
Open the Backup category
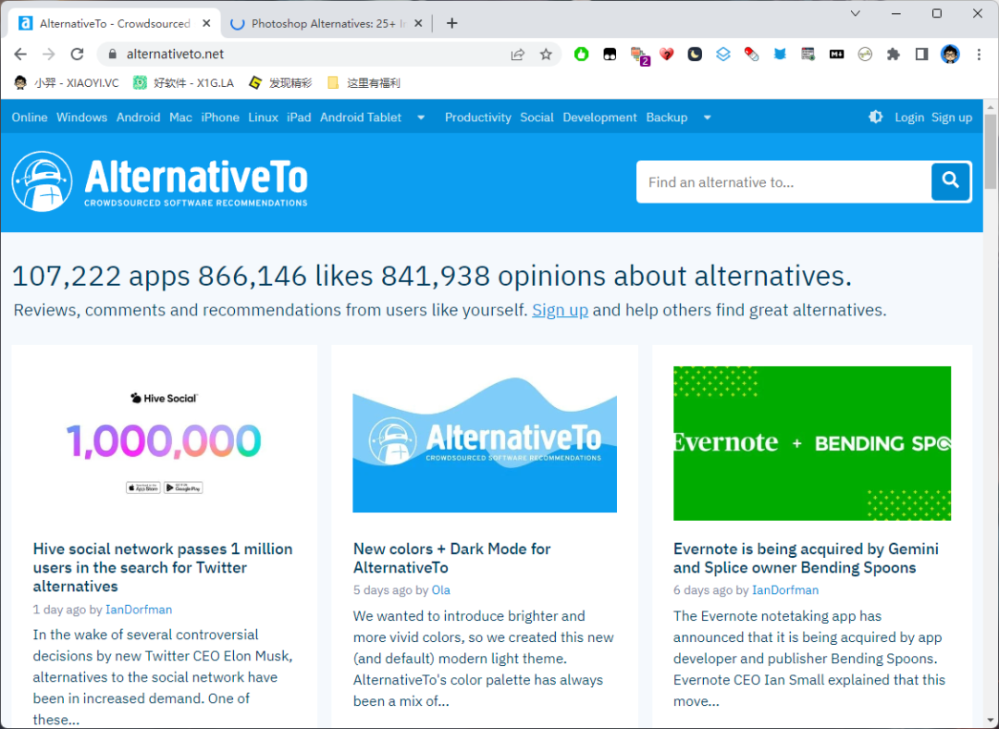coord(666,117)
